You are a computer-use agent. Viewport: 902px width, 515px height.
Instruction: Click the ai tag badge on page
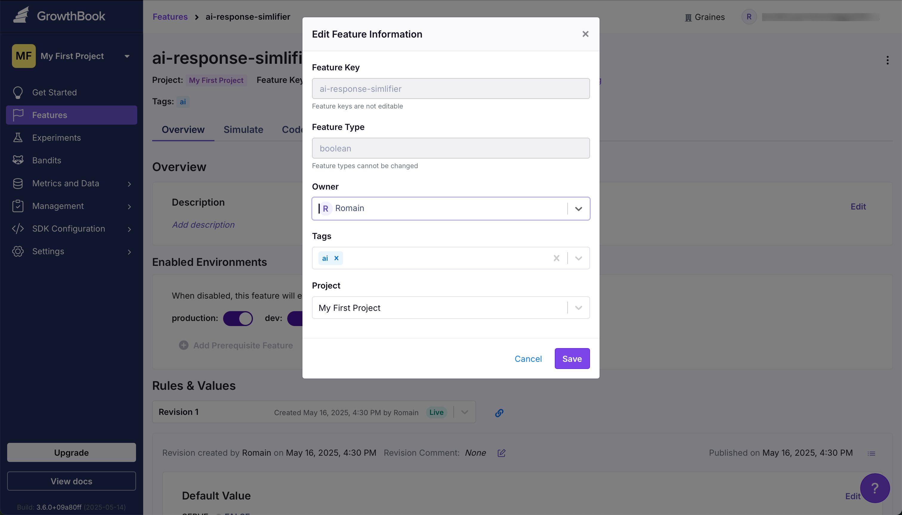point(183,102)
